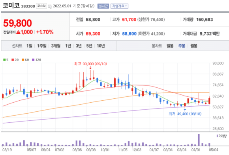Click the 하한가 41,200 text
This screenshot has height=155, width=229.
(x=151, y=33)
